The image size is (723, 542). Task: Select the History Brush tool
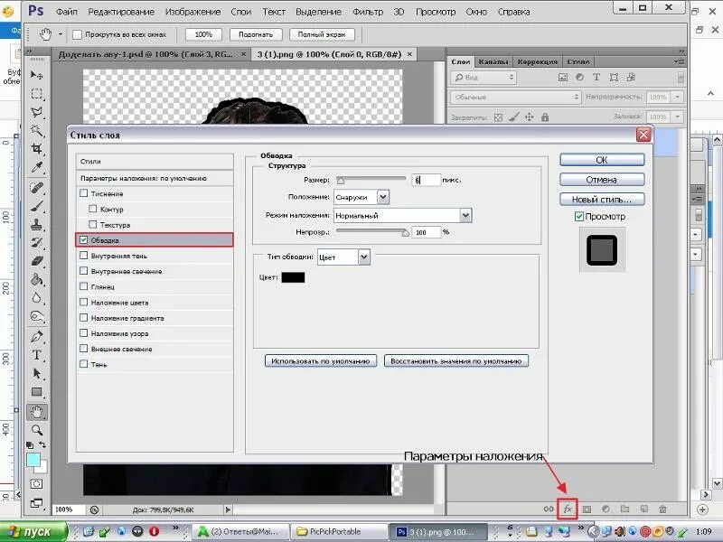coord(36,242)
